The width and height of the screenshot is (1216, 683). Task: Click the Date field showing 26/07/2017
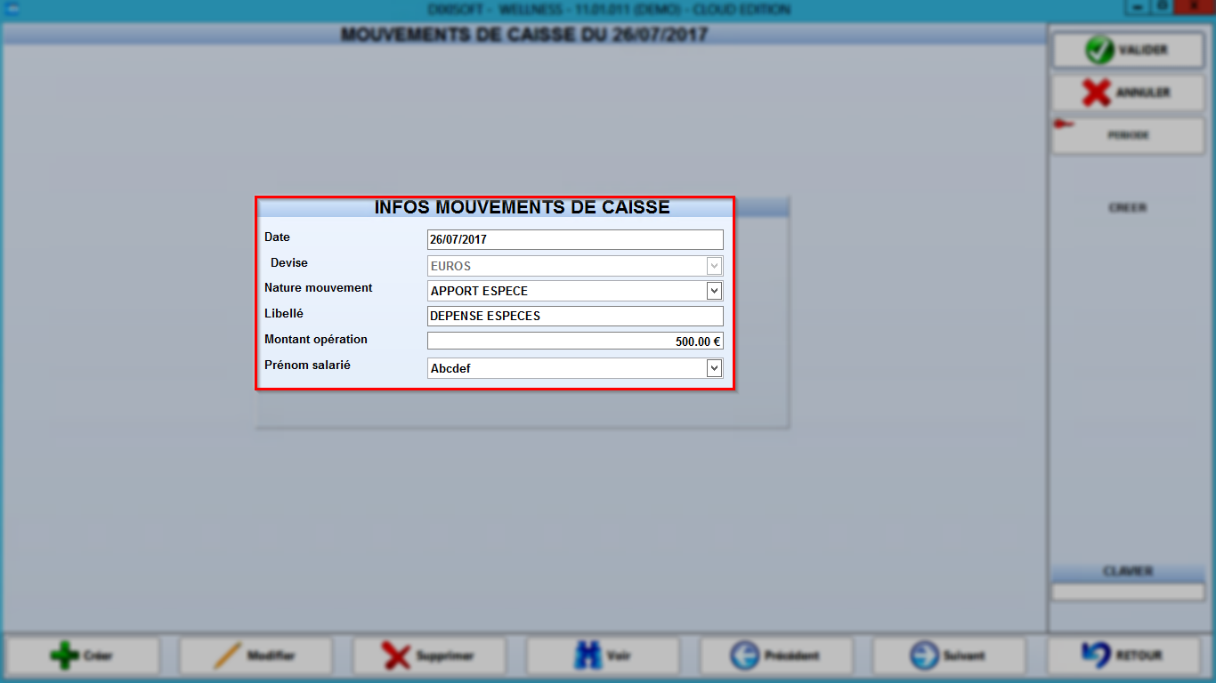(575, 239)
